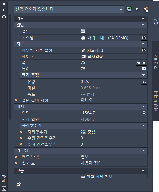
Task: Click the Select Objects crosshair icon
Action: pos(137,9)
